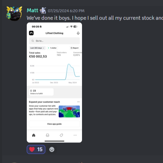Tap the notification bell icon in Lifted Clothing
This screenshot has width=163, height=163.
point(78,33)
